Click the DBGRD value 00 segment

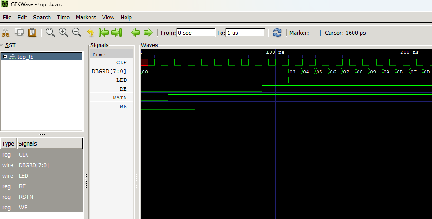pos(214,72)
